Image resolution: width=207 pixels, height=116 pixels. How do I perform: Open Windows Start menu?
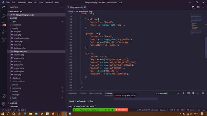(x=3, y=114)
